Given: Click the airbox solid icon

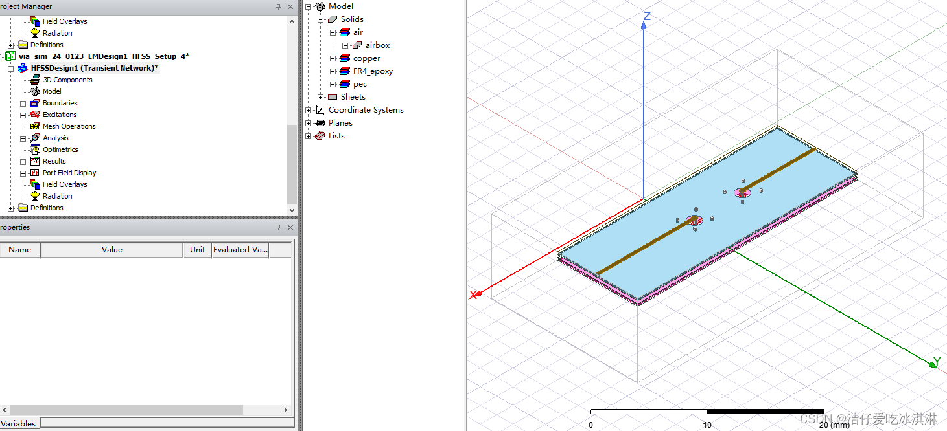Looking at the screenshot, I should tap(357, 45).
